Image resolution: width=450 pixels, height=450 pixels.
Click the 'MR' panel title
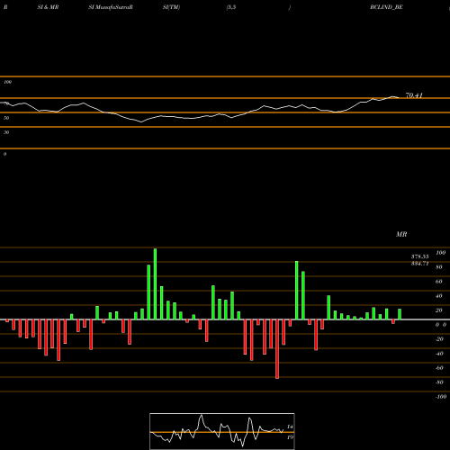tap(401, 234)
